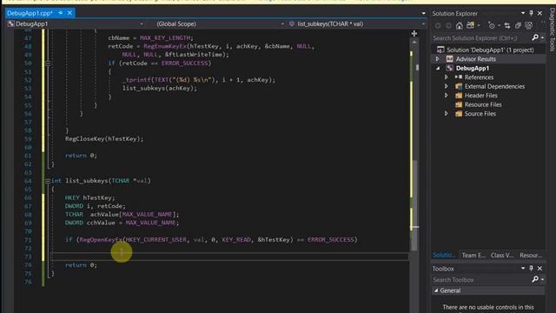Open Toolbox window position menu
The width and height of the screenshot is (556, 313).
523,269
